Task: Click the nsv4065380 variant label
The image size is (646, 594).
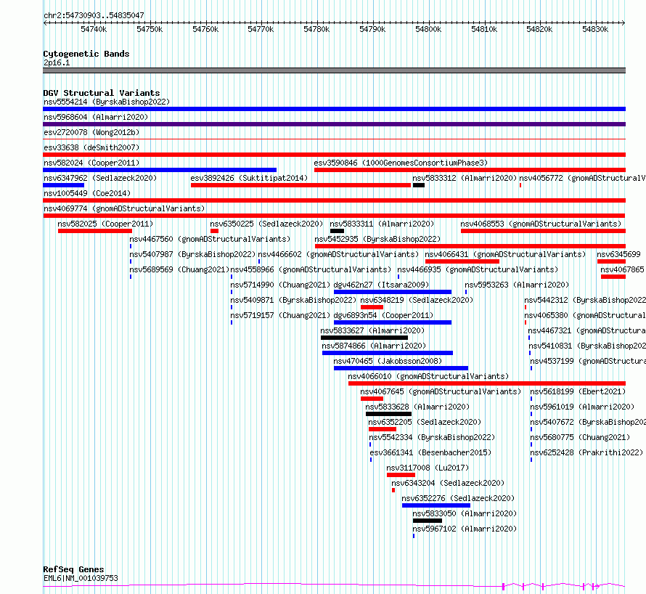Action: [x=585, y=315]
